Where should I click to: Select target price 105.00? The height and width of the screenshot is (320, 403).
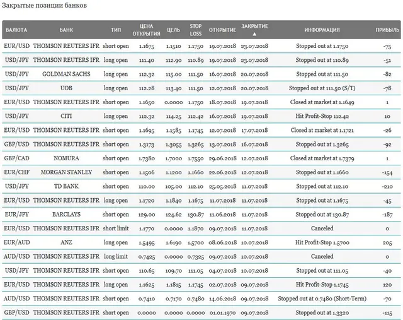coord(174,187)
